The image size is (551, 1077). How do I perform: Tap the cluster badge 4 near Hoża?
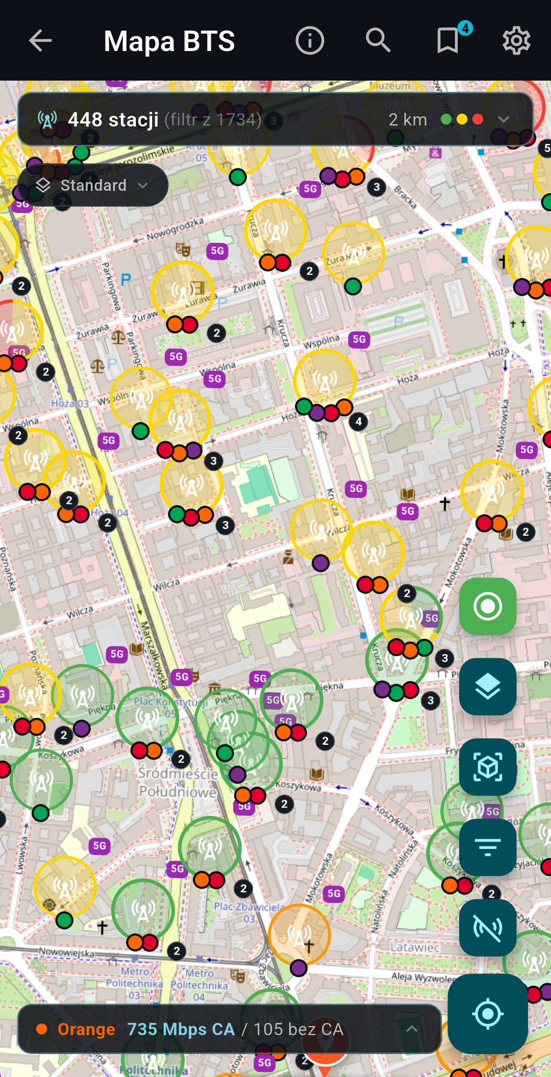pos(359,421)
